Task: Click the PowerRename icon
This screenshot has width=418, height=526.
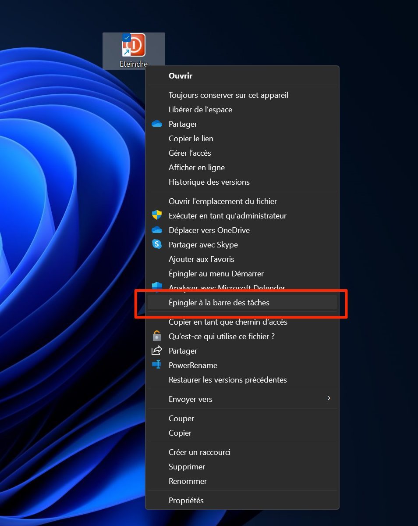Action: pos(157,365)
